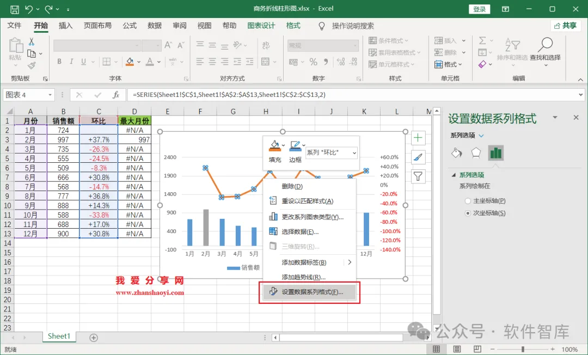Open the 图表设计 ribbon tab
The height and width of the screenshot is (355, 588).
(261, 26)
